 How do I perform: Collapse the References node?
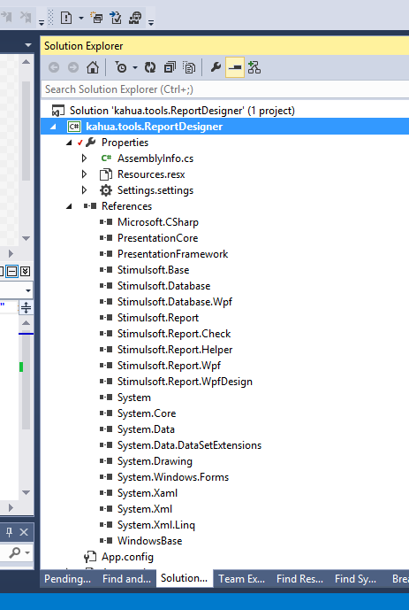point(69,206)
